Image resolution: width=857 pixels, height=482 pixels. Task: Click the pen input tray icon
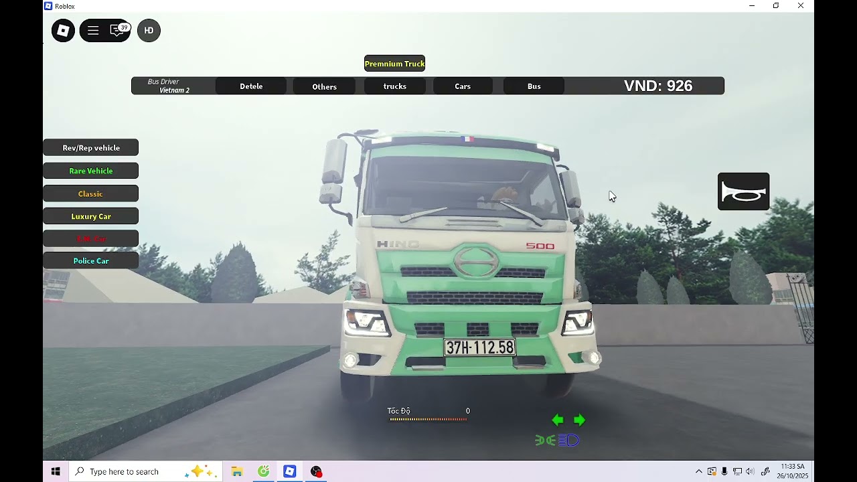pyautogui.click(x=765, y=471)
